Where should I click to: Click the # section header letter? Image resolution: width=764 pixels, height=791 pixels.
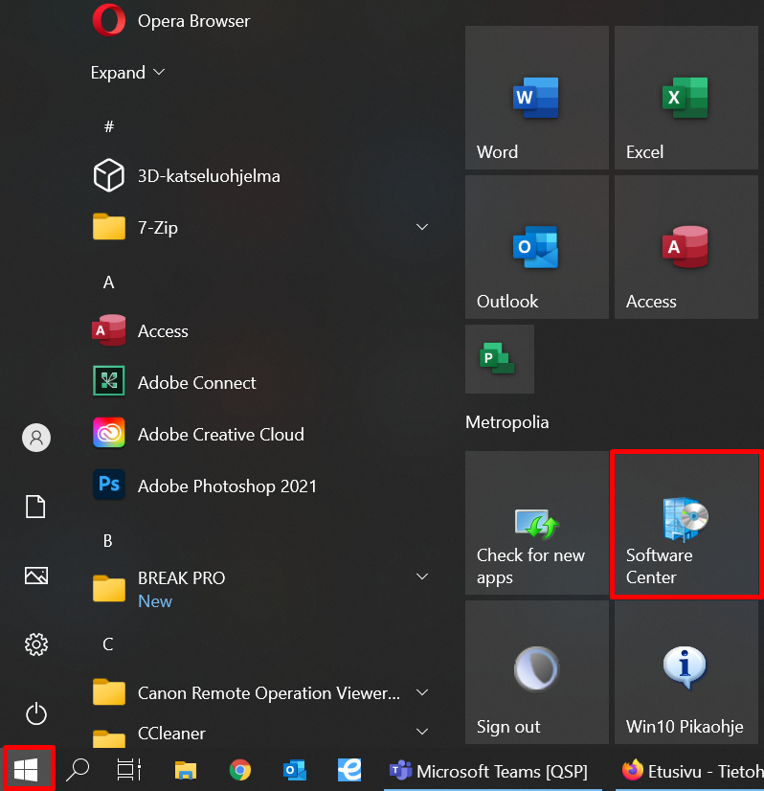coord(109,126)
